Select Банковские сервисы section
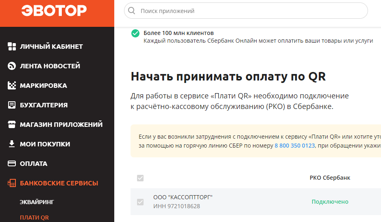This screenshot has height=222, width=381. coord(59,183)
